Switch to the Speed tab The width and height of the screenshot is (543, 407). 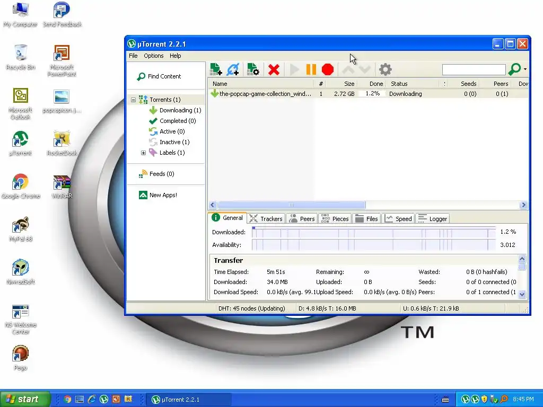point(398,219)
